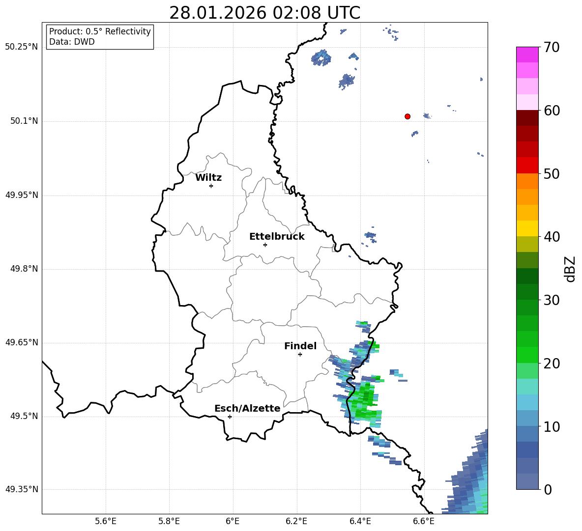Screen dimensions: 582x531
Task: Click the colorbar tick value 0
Action: [x=548, y=490]
